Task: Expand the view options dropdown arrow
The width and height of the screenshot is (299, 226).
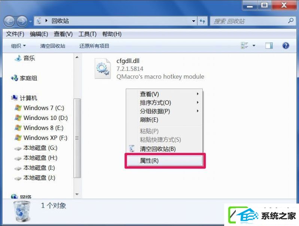Action: (x=254, y=46)
